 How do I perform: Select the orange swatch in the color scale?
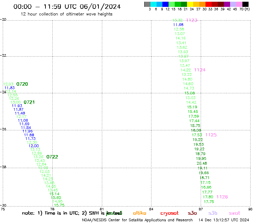pyautogui.click(x=202, y=4)
